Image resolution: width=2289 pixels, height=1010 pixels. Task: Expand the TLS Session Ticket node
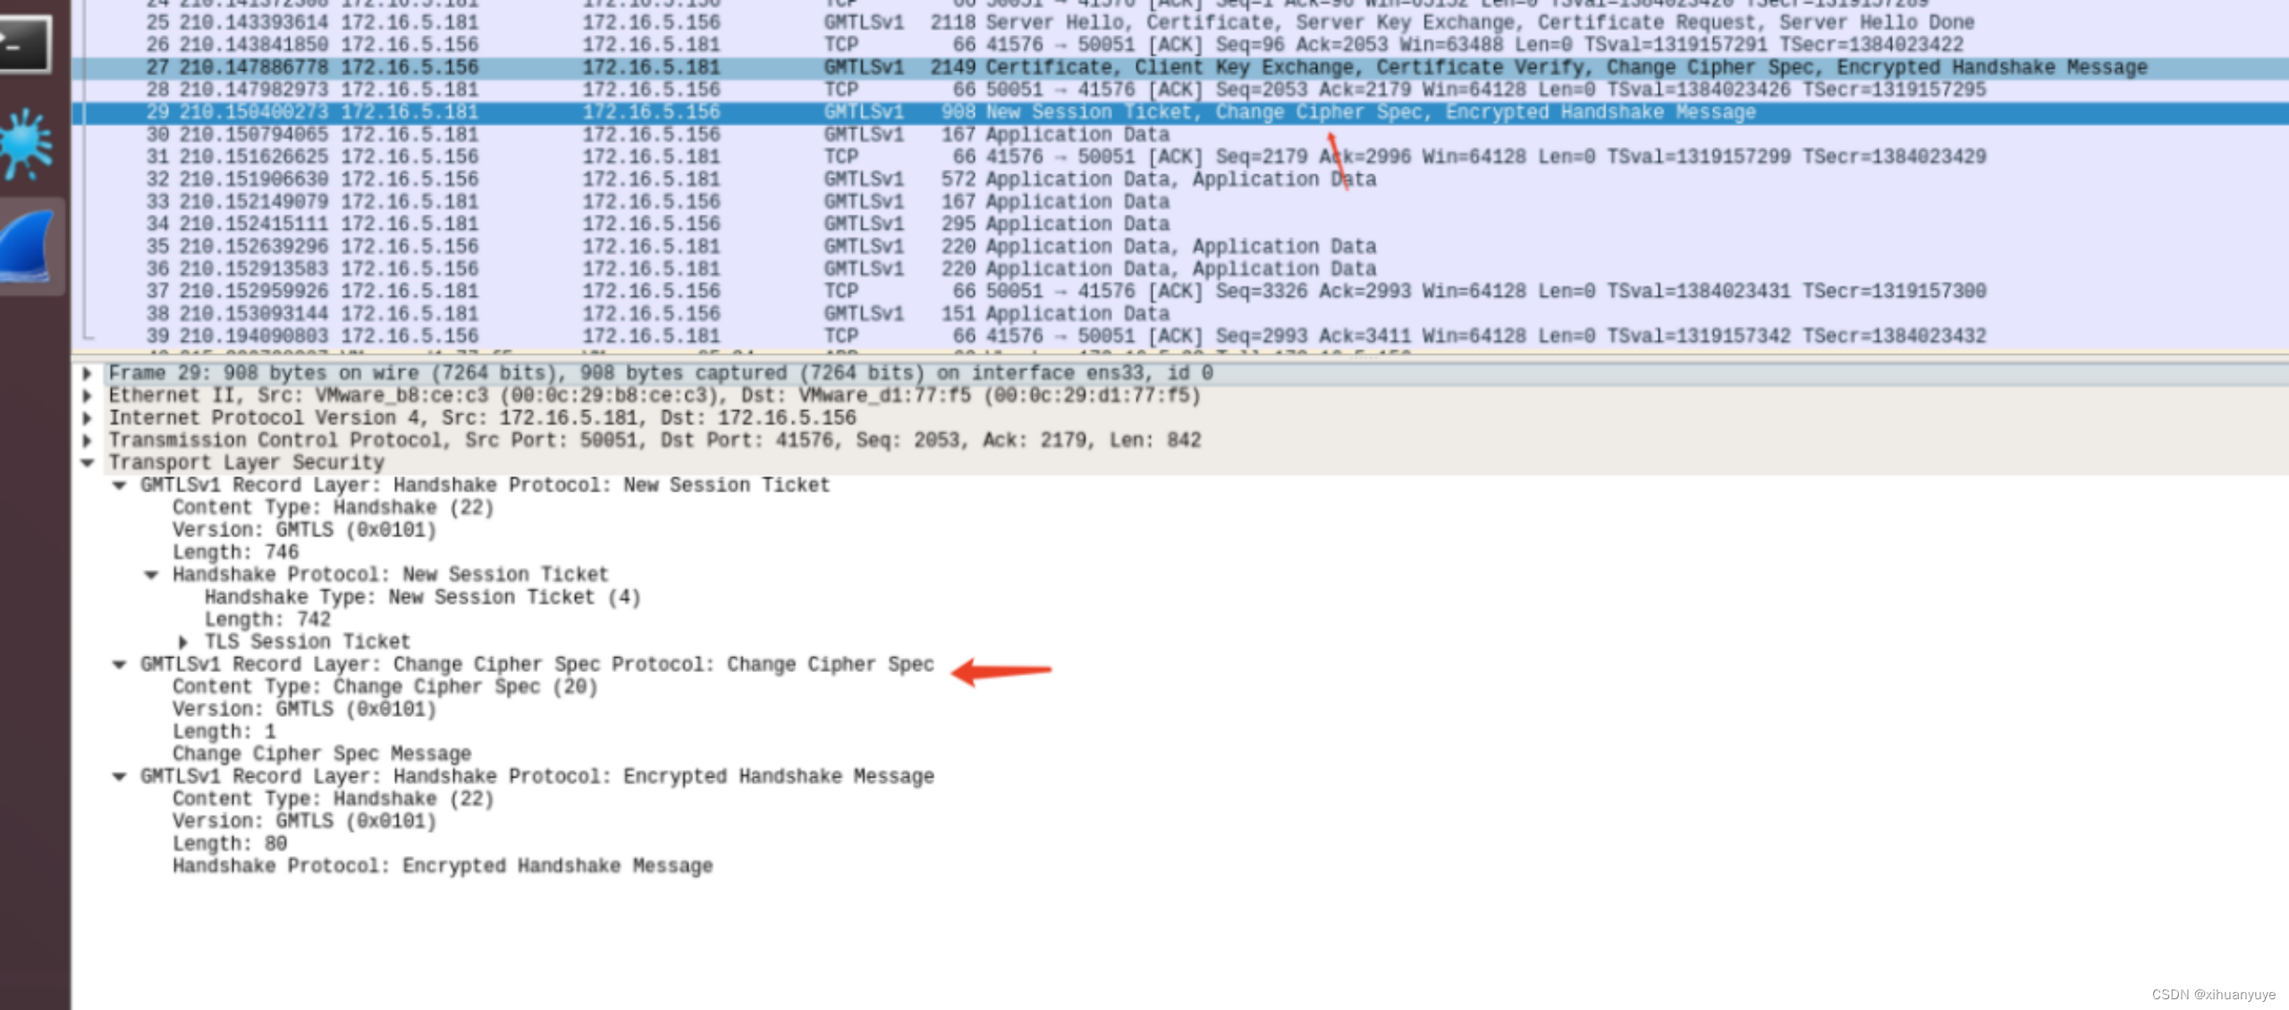click(x=183, y=642)
